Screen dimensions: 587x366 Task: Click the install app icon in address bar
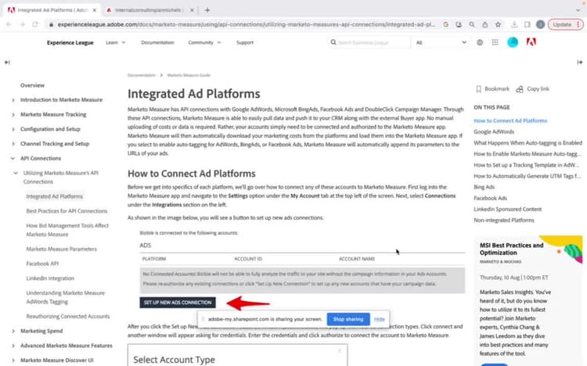coord(459,24)
